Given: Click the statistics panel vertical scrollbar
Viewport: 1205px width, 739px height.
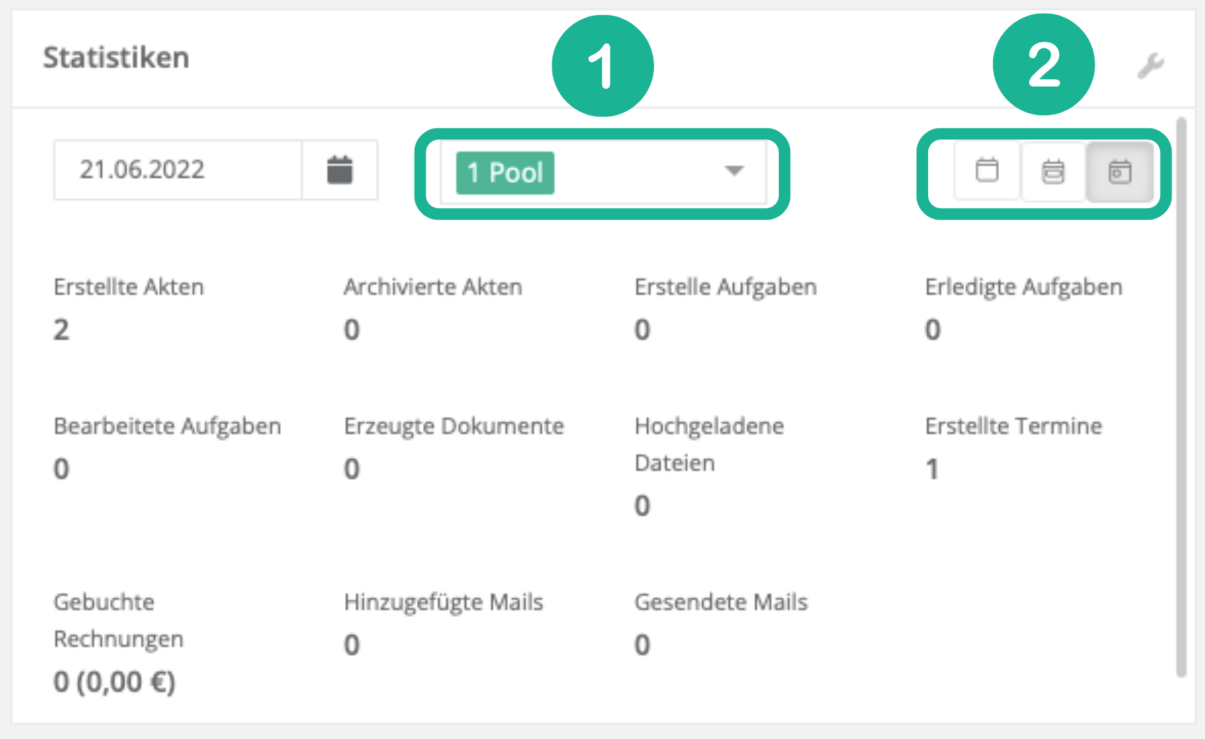Looking at the screenshot, I should (x=1181, y=396).
